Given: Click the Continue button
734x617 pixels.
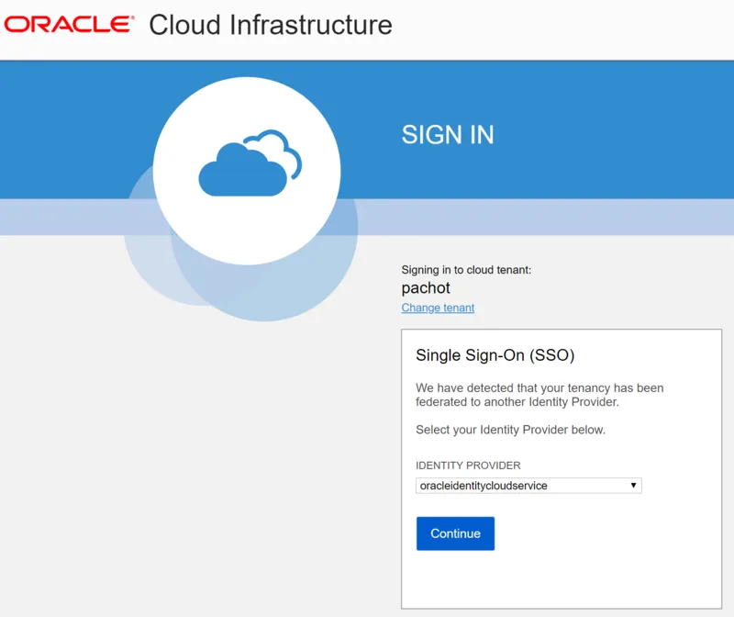Looking at the screenshot, I should point(455,533).
